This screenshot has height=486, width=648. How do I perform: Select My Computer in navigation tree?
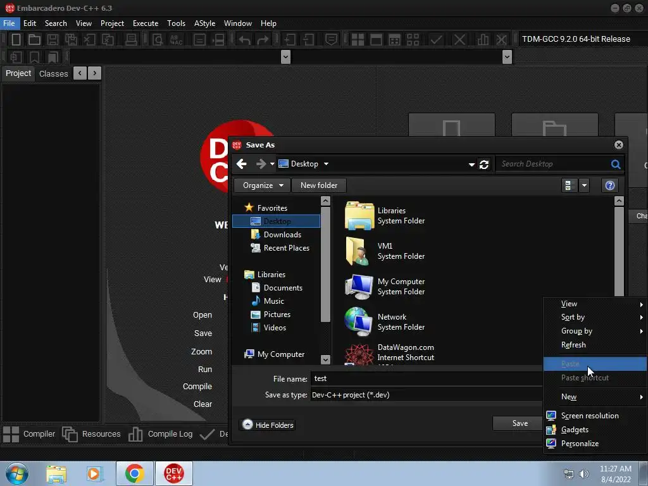tap(280, 354)
